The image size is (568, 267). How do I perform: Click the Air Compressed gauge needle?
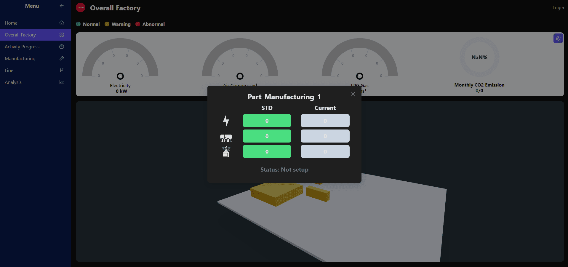[240, 76]
